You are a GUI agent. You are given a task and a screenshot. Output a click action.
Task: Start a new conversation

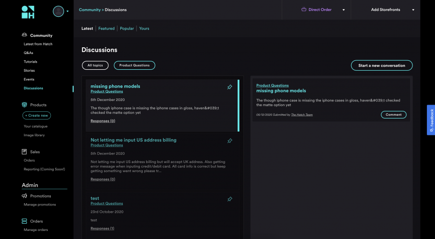point(382,65)
